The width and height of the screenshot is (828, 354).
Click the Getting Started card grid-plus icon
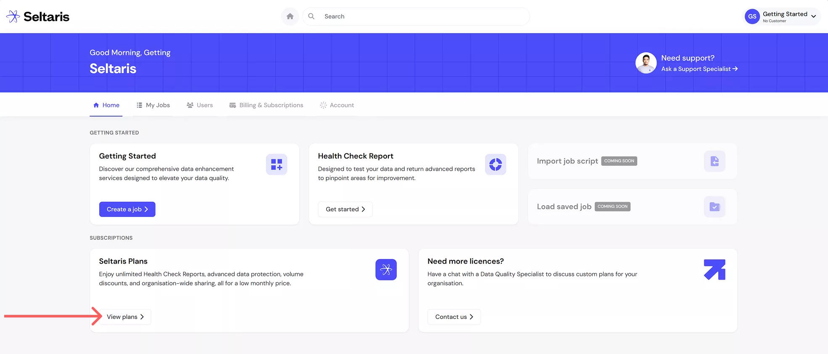277,164
